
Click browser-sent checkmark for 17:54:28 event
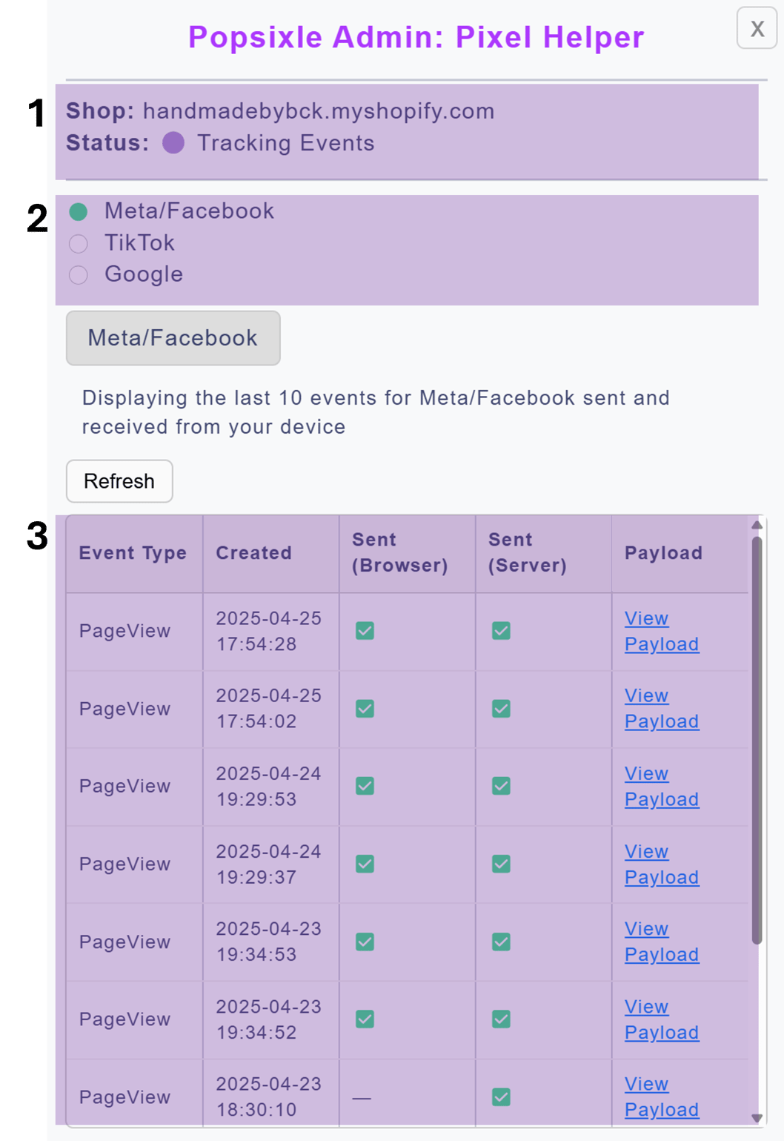point(365,631)
